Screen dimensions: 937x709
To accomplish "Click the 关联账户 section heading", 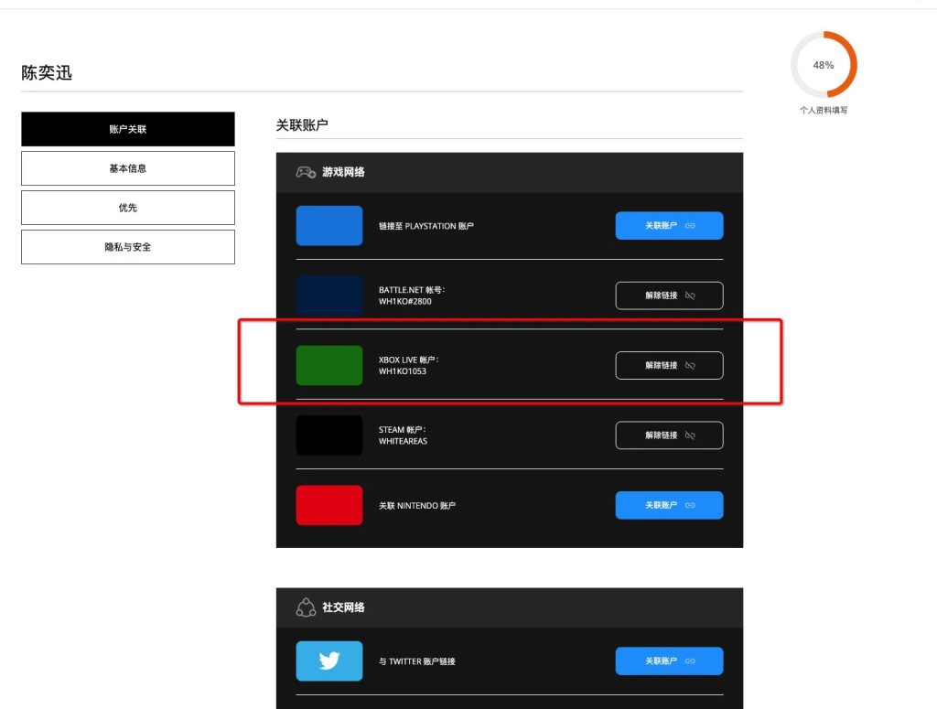I will pos(302,125).
